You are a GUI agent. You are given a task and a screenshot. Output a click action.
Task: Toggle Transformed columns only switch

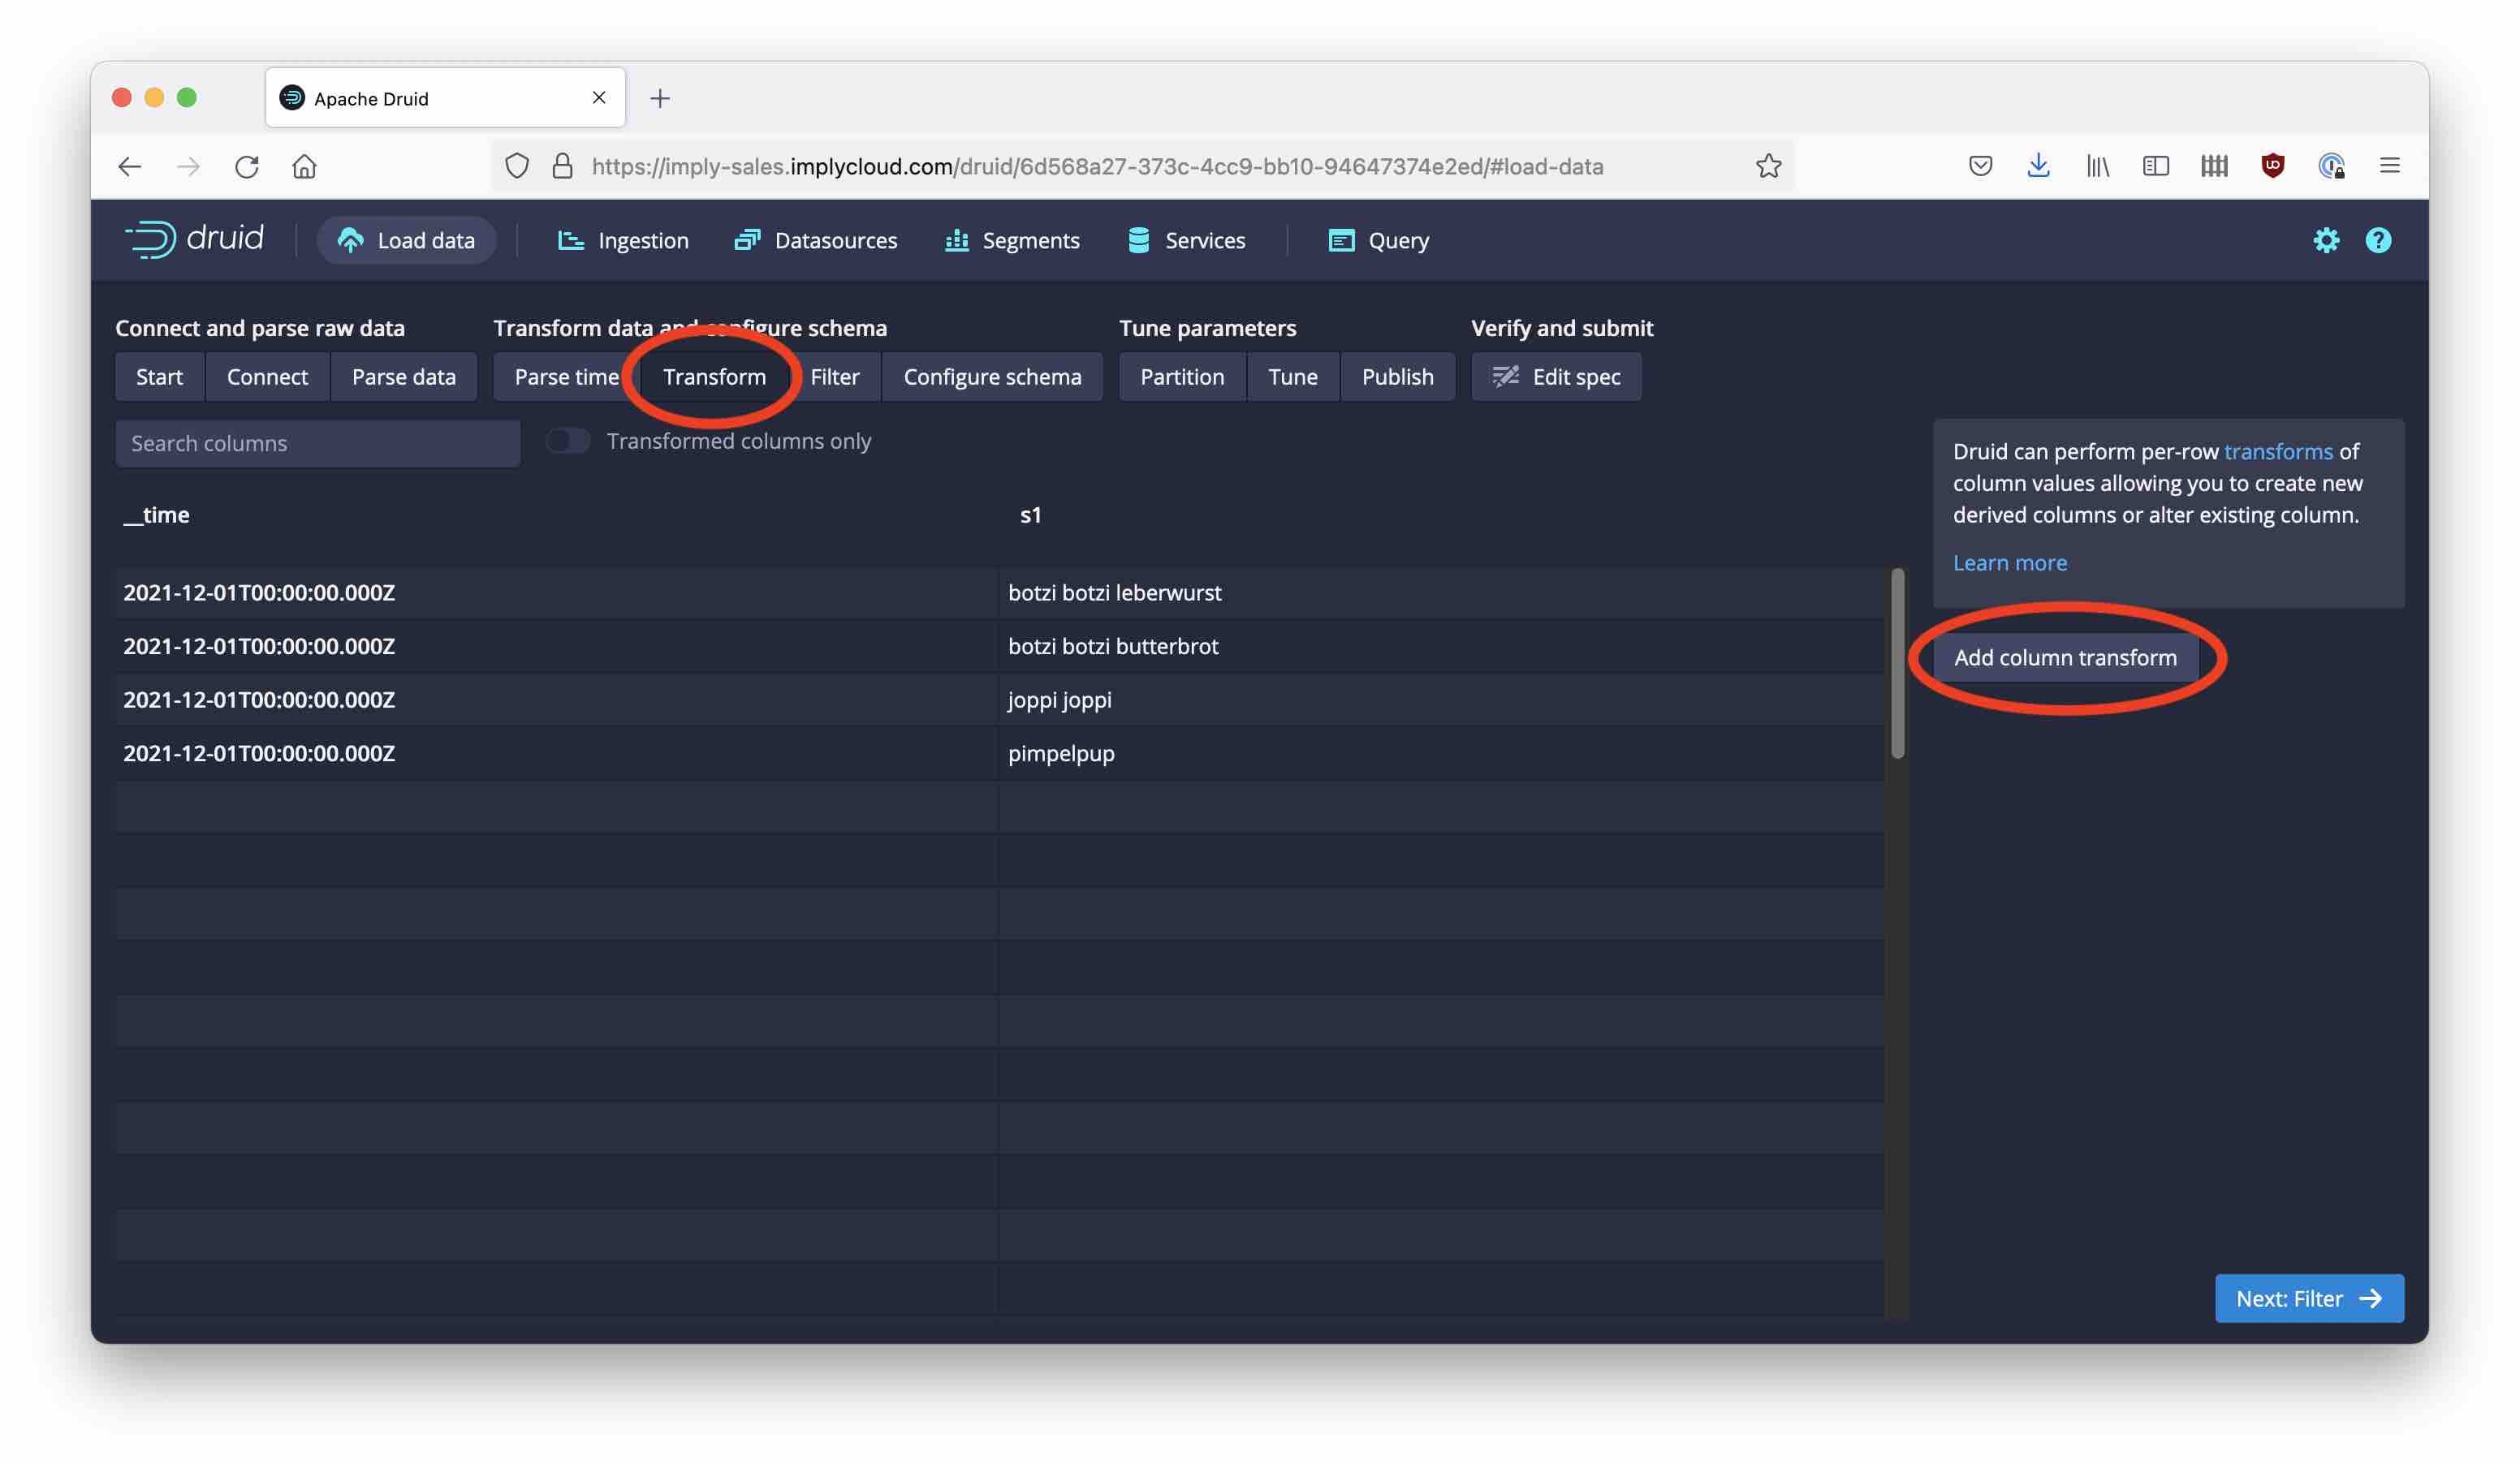(x=568, y=441)
